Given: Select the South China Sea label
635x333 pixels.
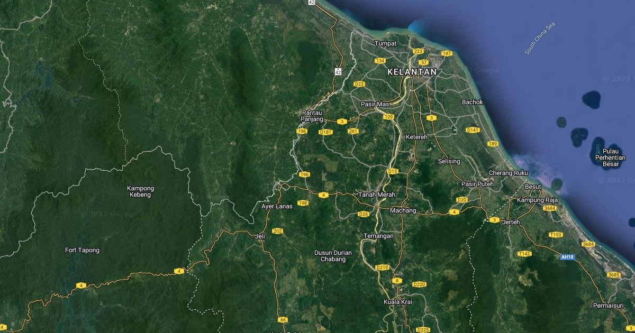Looking at the screenshot, I should click(x=540, y=39).
